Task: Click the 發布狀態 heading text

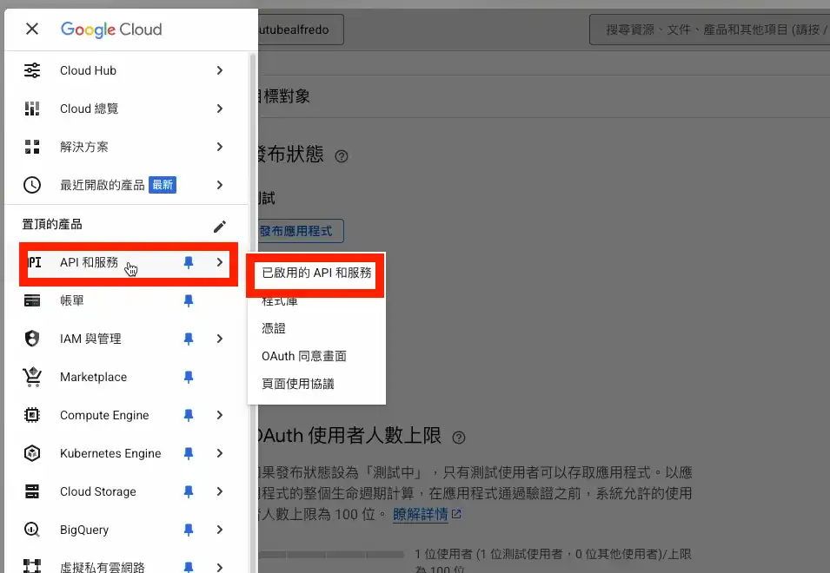Action: point(290,155)
